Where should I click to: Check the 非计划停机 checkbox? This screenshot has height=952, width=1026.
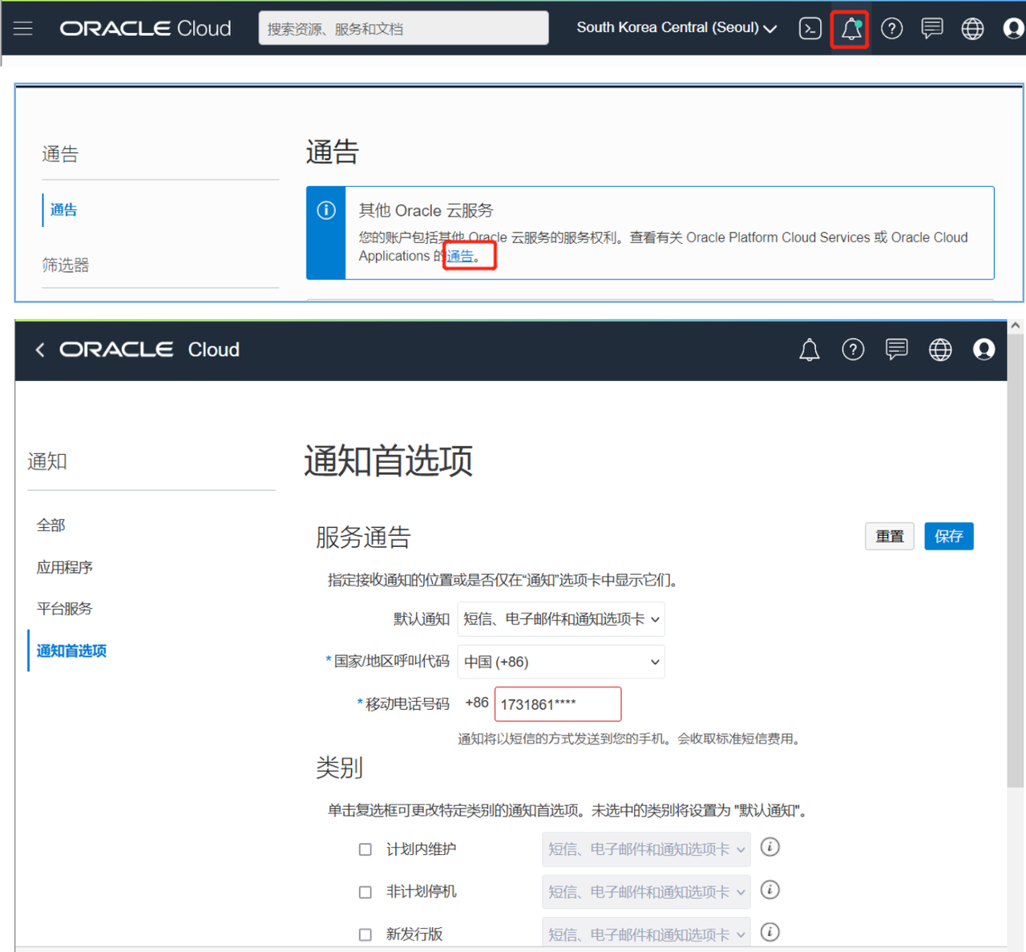click(366, 892)
